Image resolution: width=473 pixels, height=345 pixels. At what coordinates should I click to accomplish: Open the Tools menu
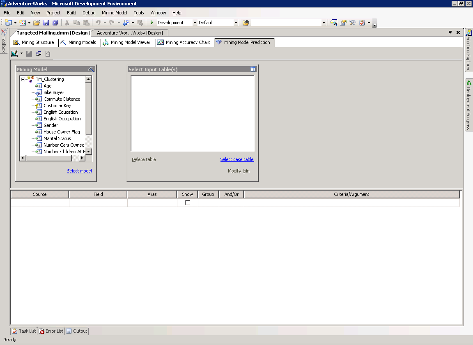pos(139,13)
